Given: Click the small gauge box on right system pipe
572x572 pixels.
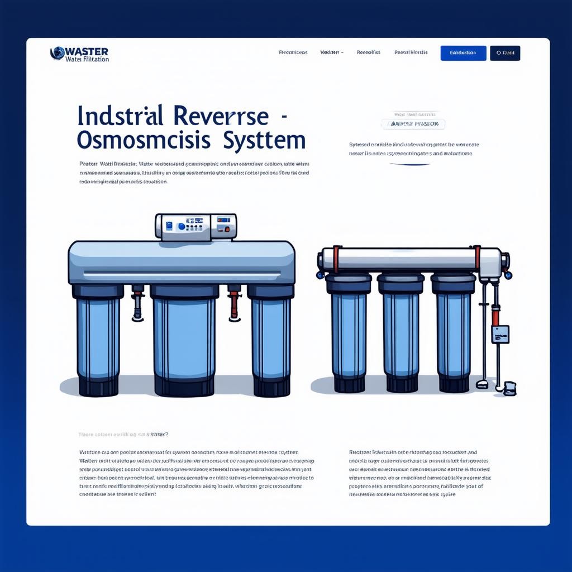Looking at the screenshot, I should coord(496,333).
